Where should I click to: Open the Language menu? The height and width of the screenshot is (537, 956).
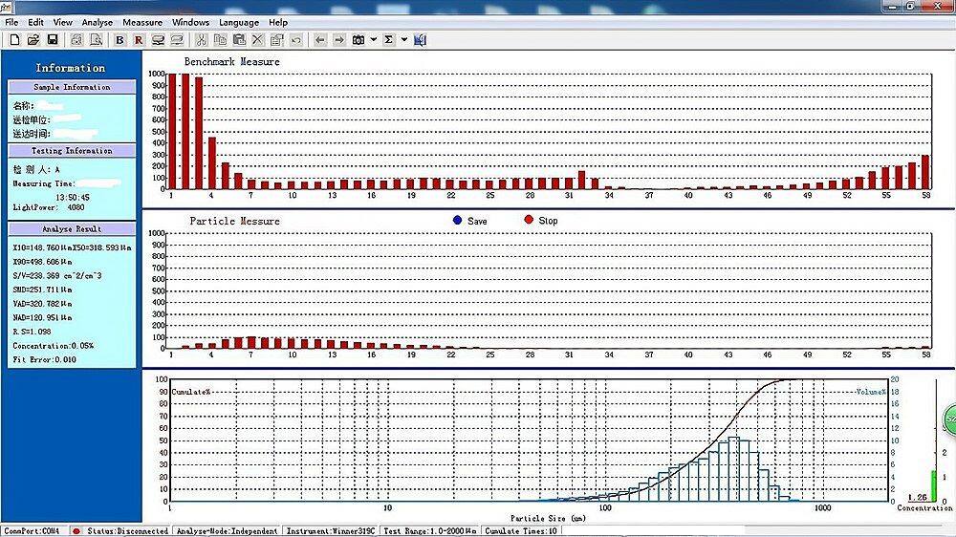(239, 22)
